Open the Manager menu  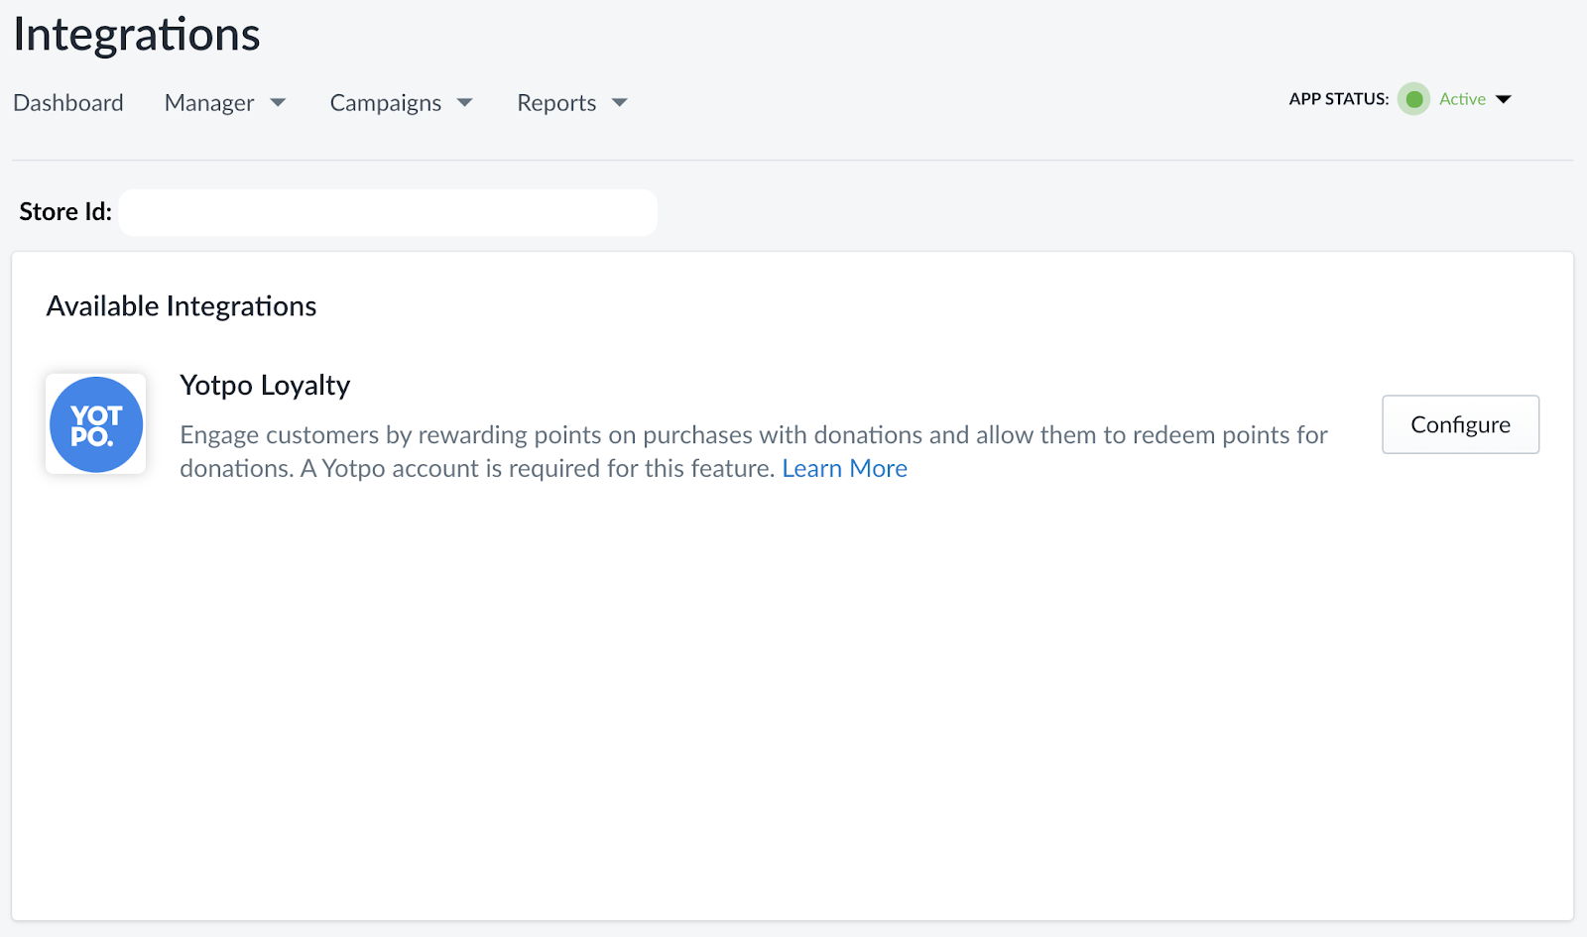pos(209,103)
